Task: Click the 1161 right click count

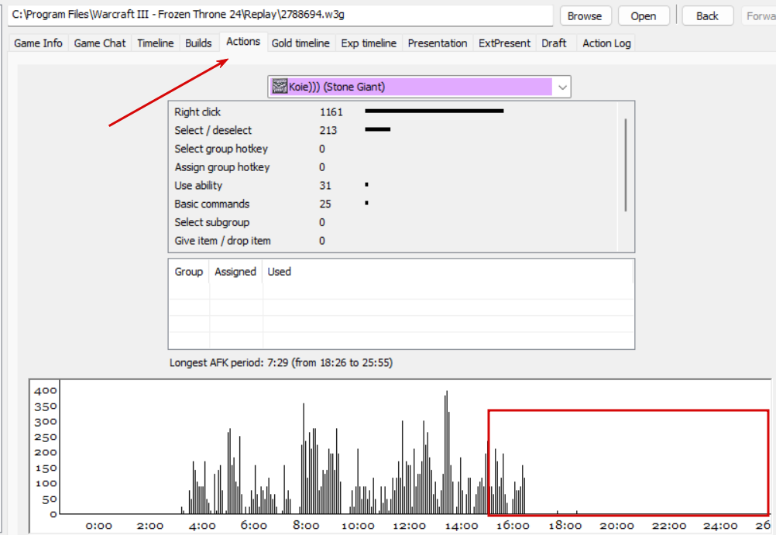Action: tap(331, 111)
